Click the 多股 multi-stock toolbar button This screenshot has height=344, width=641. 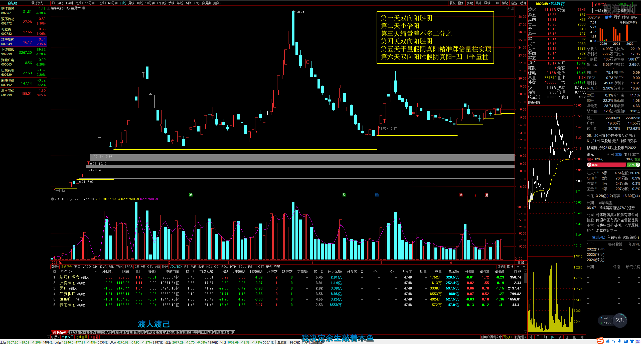(x=470, y=3)
